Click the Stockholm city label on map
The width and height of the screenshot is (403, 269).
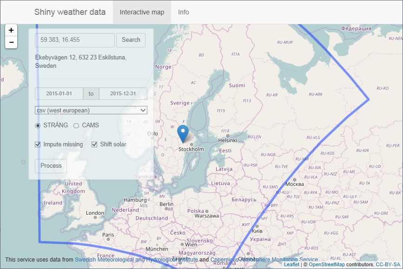[x=192, y=149]
